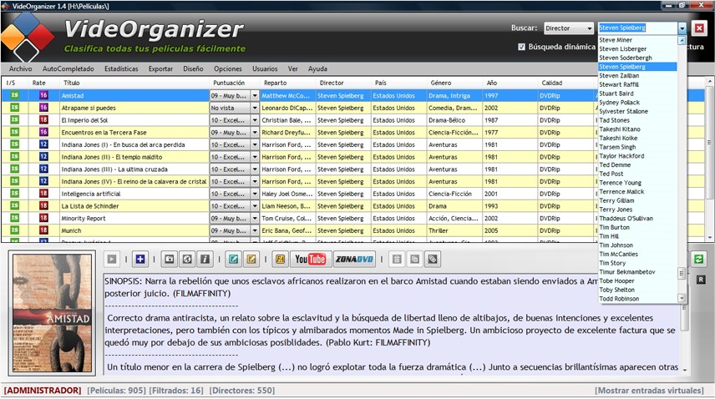Click the yellow edit pencil icon

[251, 259]
